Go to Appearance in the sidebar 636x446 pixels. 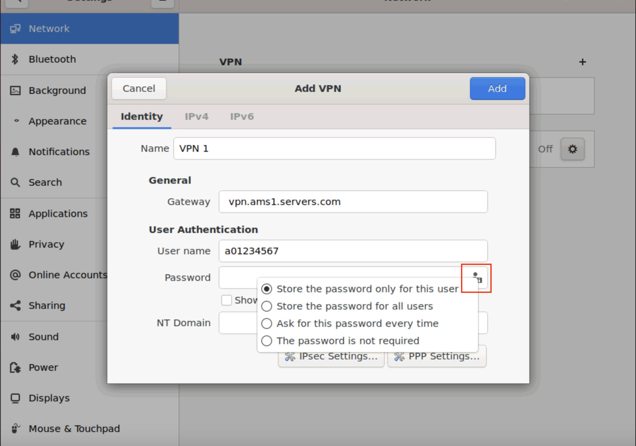point(54,121)
